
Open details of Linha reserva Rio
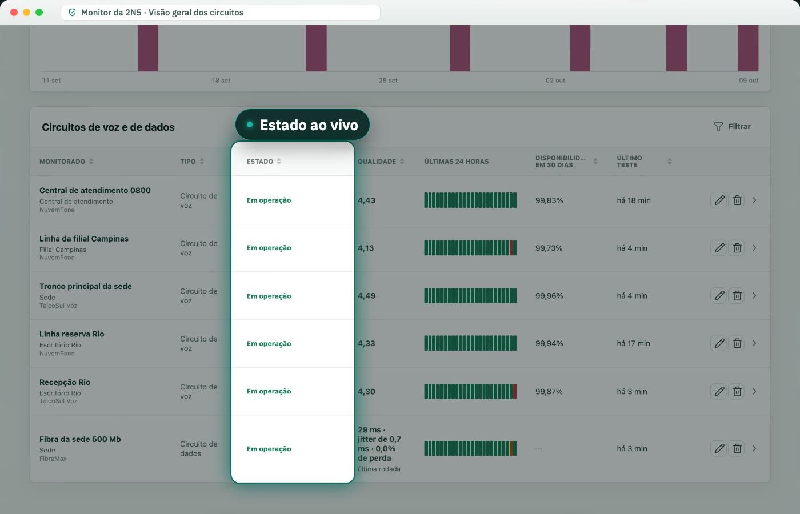[754, 343]
